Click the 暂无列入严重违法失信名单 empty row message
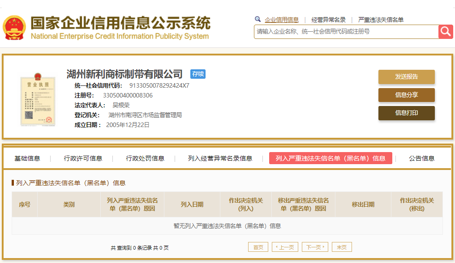455x263 pixels. (227, 226)
